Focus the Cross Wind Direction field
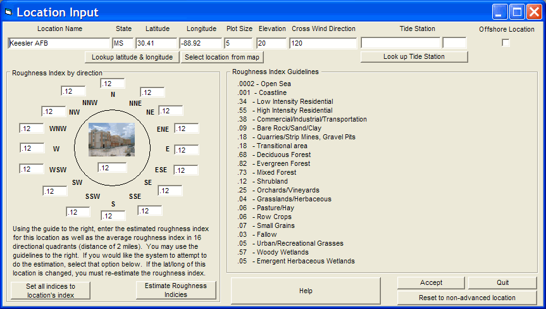The width and height of the screenshot is (546, 309). [x=323, y=43]
